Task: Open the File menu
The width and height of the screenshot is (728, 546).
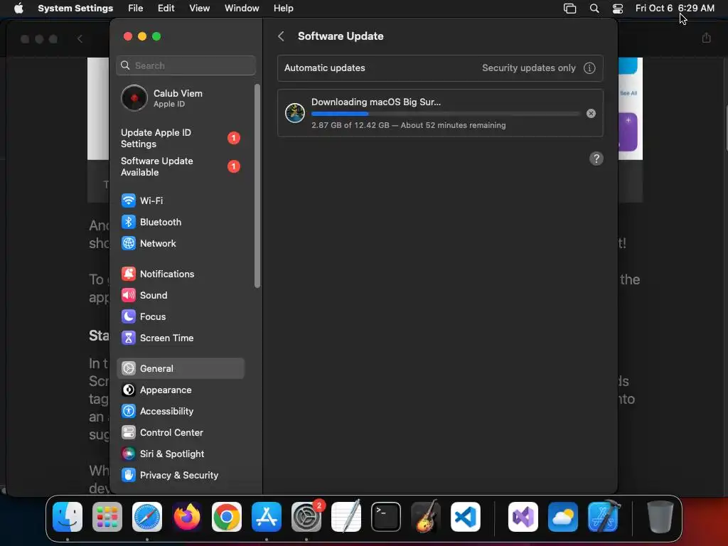Action: click(x=136, y=9)
